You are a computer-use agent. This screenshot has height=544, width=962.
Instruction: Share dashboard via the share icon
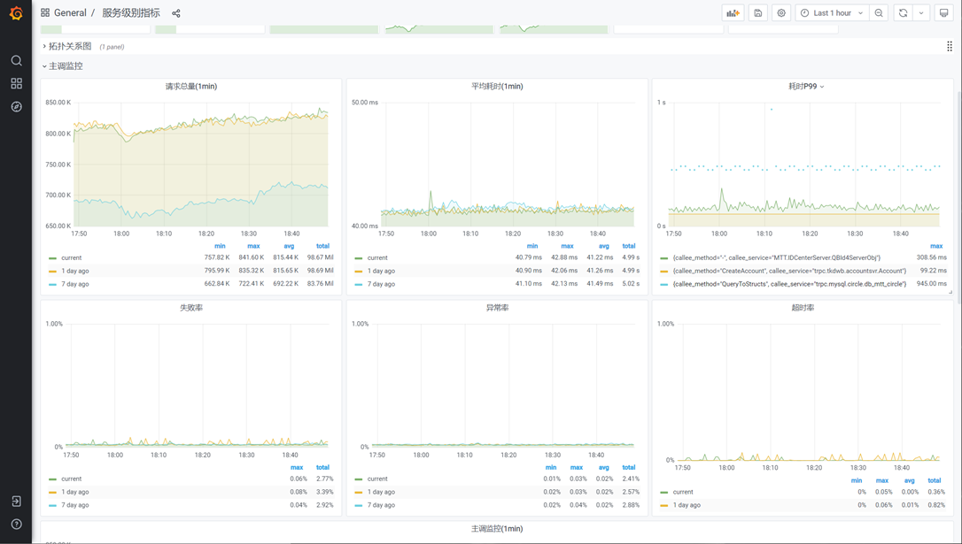click(176, 13)
